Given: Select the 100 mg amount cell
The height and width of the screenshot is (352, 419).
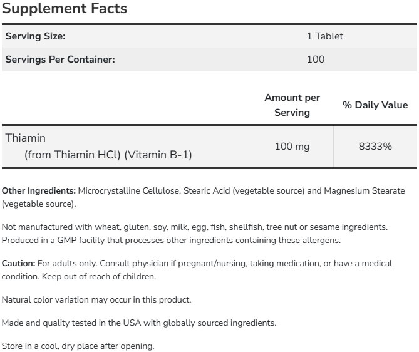Looking at the screenshot, I should click(x=292, y=147).
